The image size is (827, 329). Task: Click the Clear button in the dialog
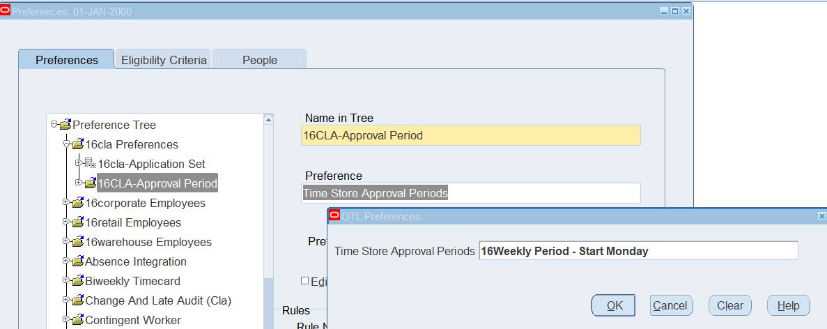click(x=729, y=305)
